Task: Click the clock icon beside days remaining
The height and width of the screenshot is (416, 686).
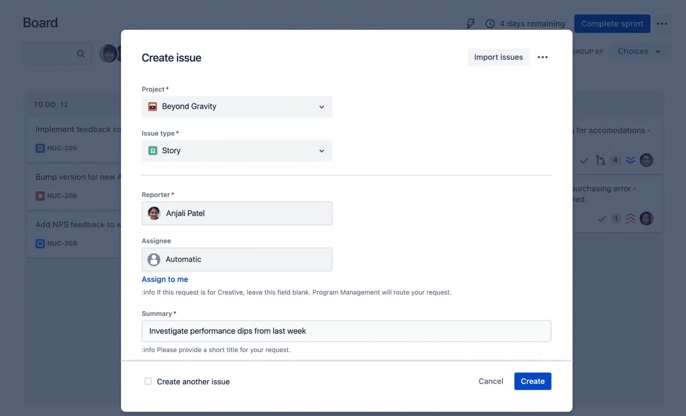Action: [490, 24]
